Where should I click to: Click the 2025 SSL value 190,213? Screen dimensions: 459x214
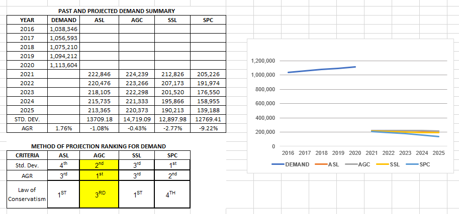172,110
